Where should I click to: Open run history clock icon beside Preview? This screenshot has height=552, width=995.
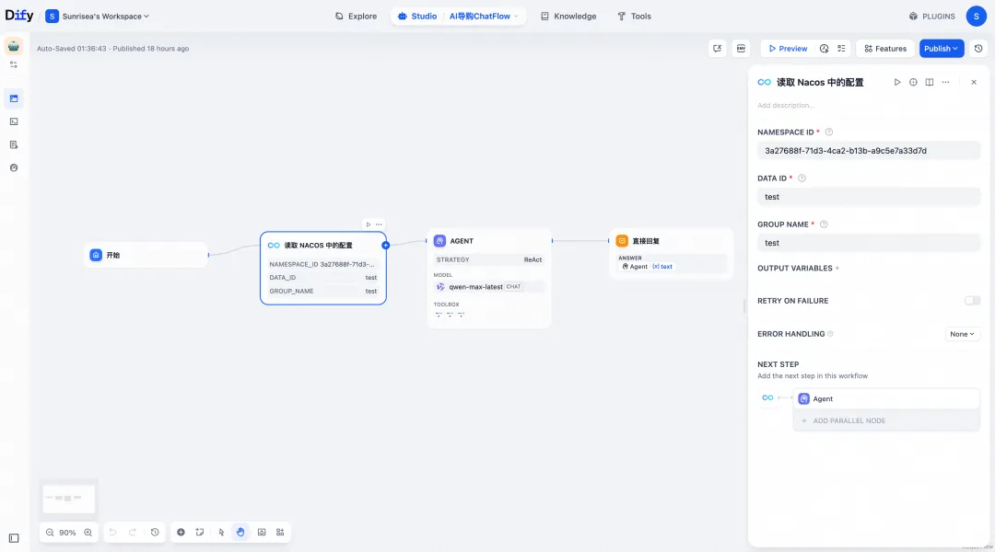click(x=824, y=48)
